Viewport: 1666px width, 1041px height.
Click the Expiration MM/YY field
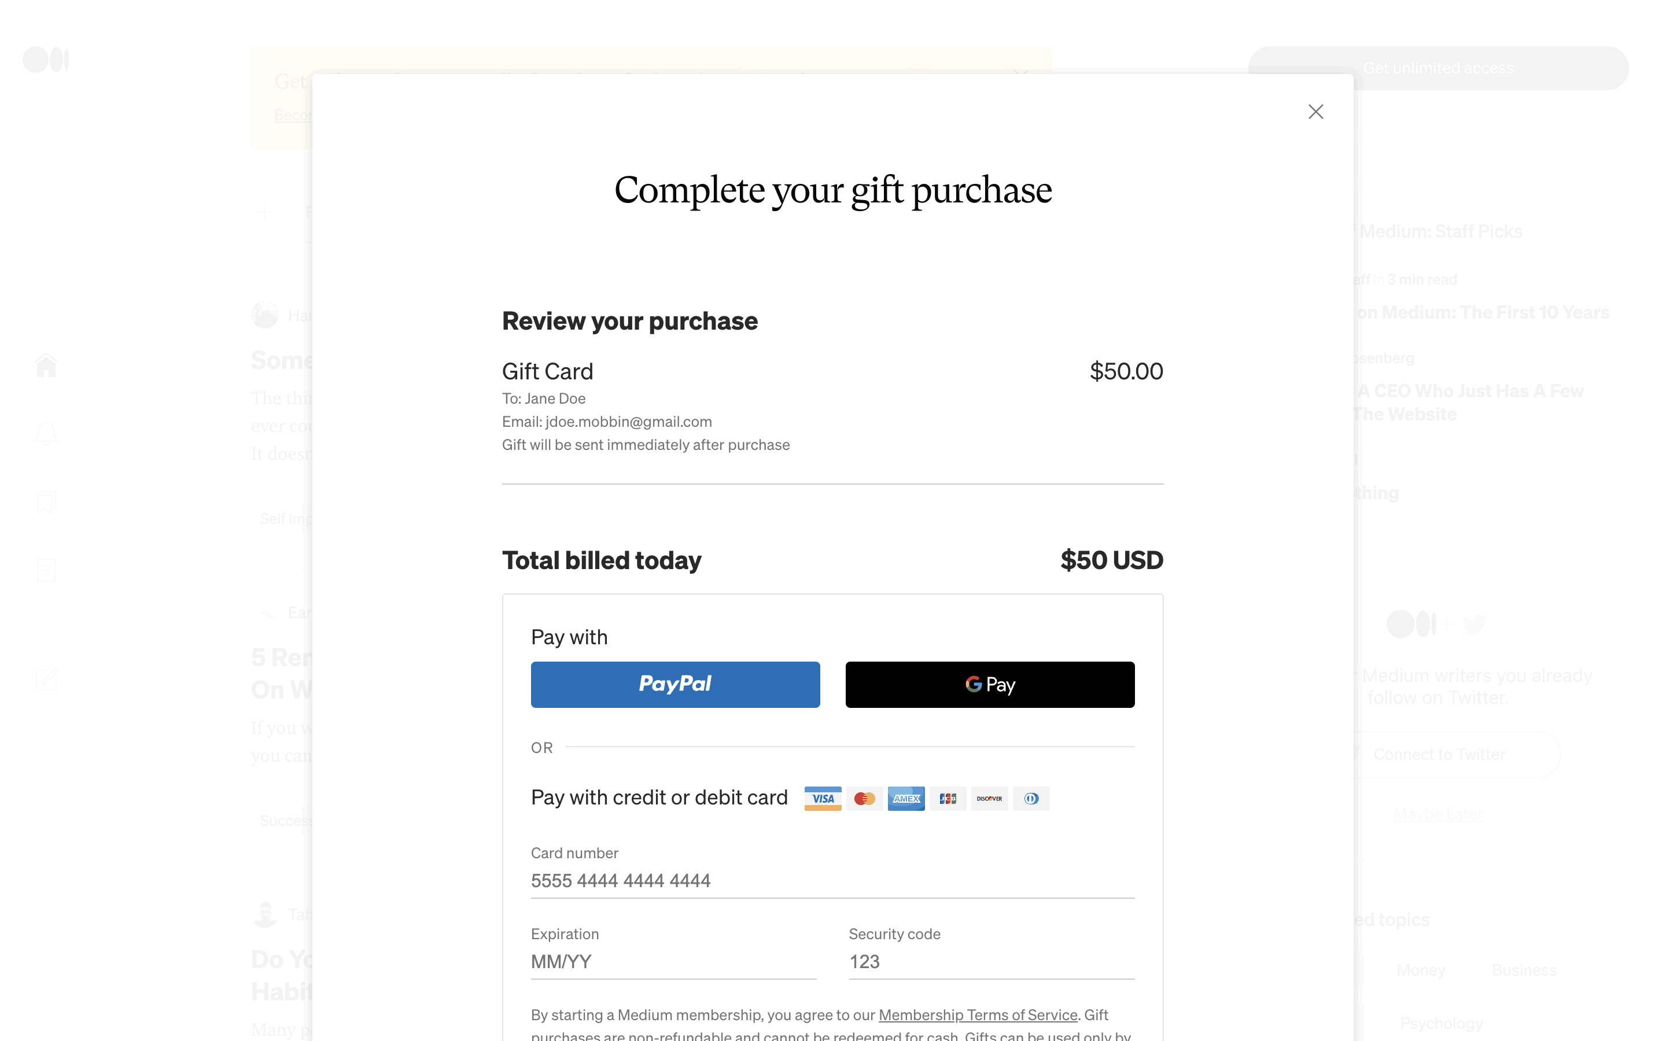click(673, 962)
